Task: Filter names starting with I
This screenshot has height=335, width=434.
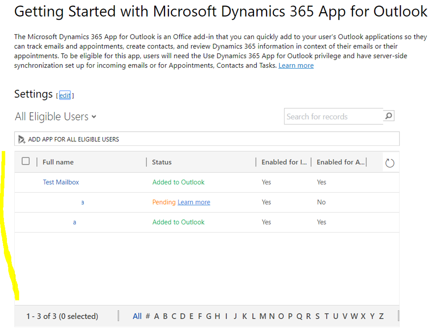Action: 227,316
